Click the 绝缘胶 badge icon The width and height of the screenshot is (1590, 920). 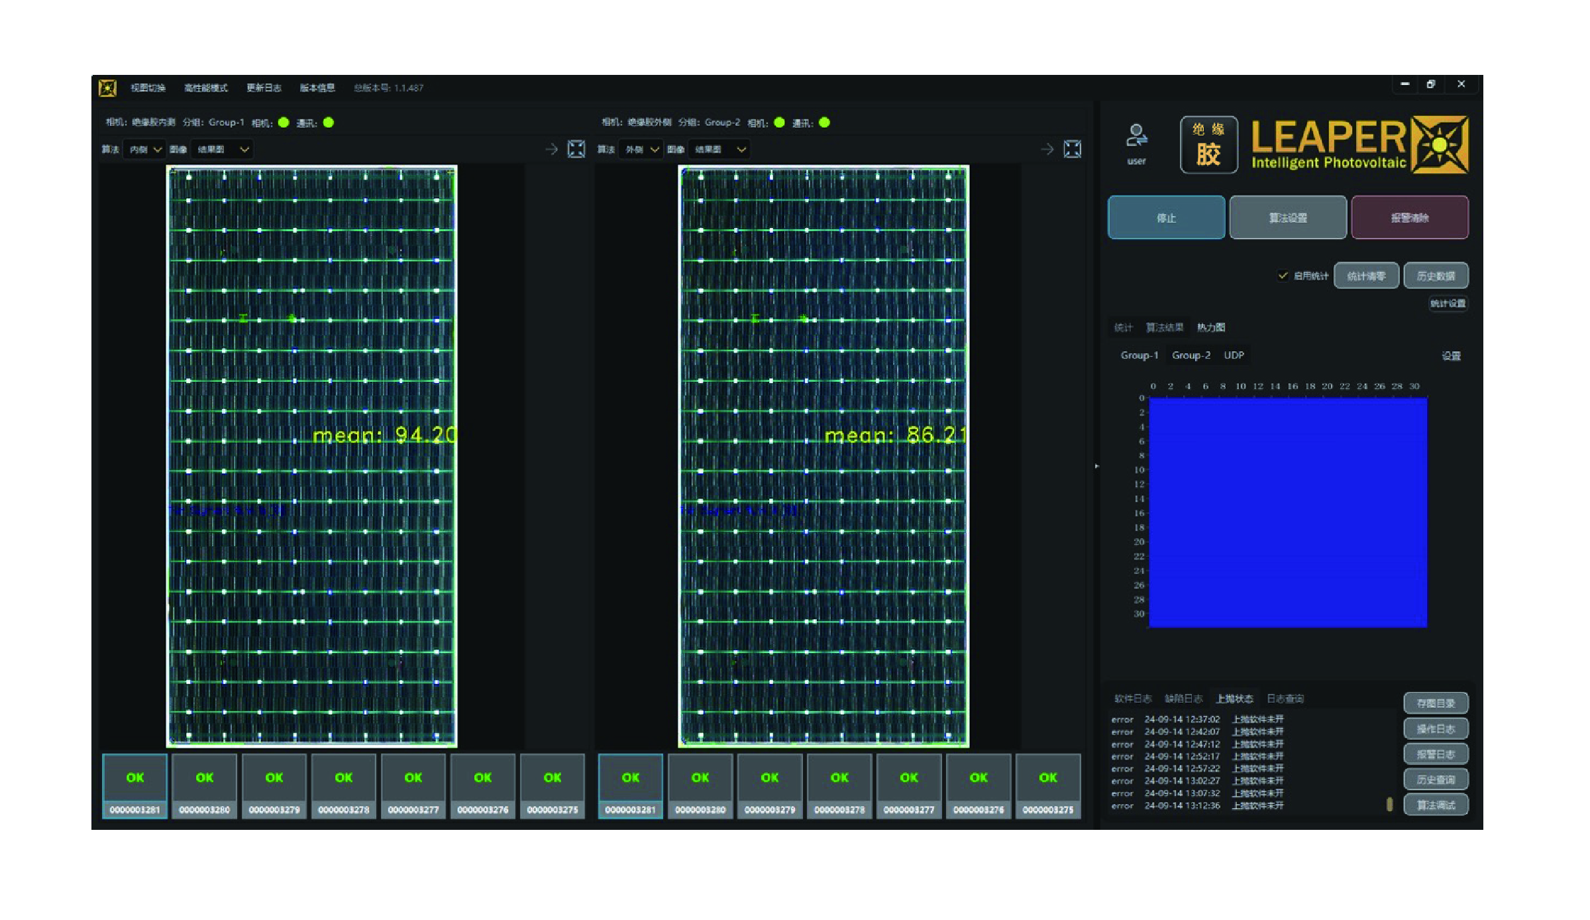1208,144
